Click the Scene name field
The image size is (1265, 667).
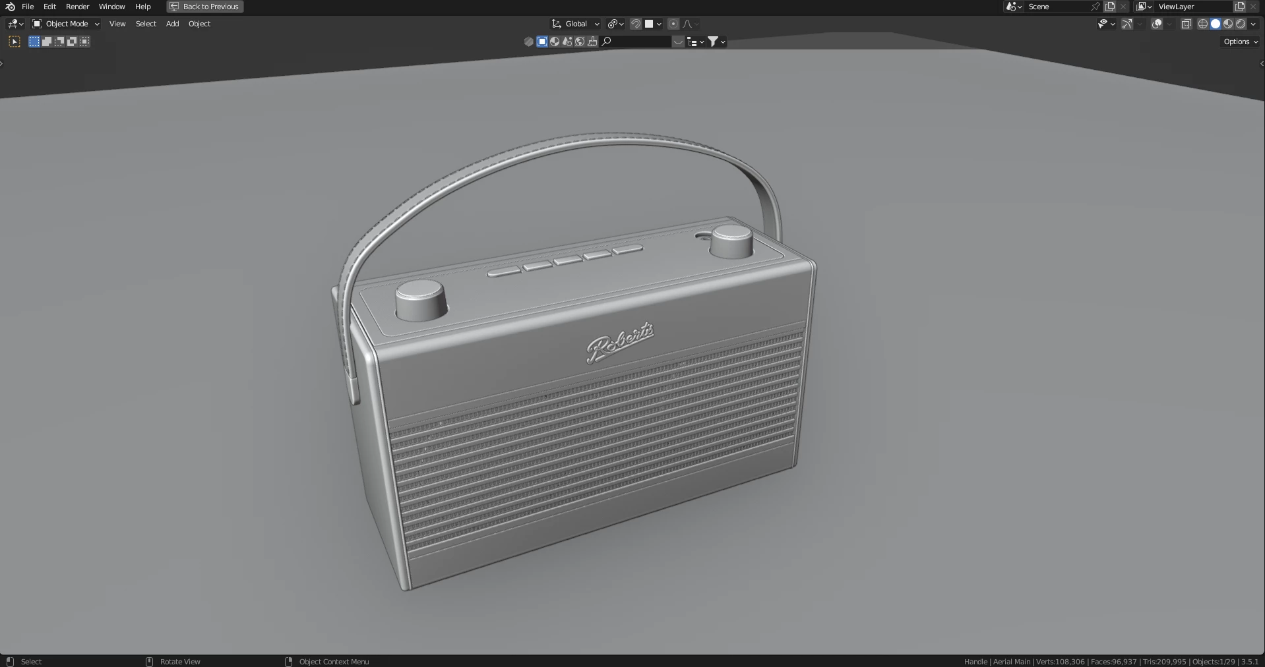coord(1057,7)
